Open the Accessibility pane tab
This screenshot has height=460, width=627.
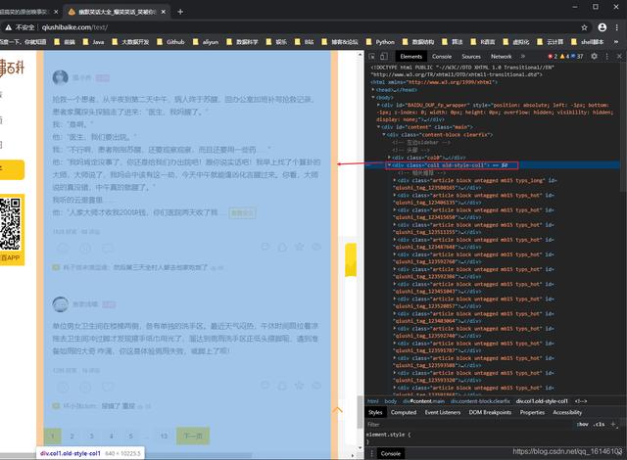click(x=567, y=412)
